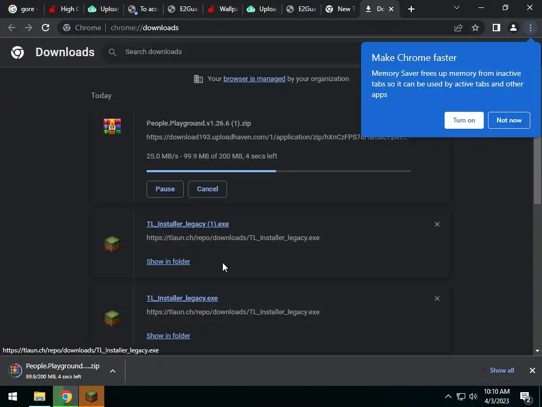Cancel the People.Playground download

tap(207, 189)
